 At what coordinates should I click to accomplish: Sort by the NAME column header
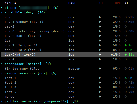tap(9, 3)
